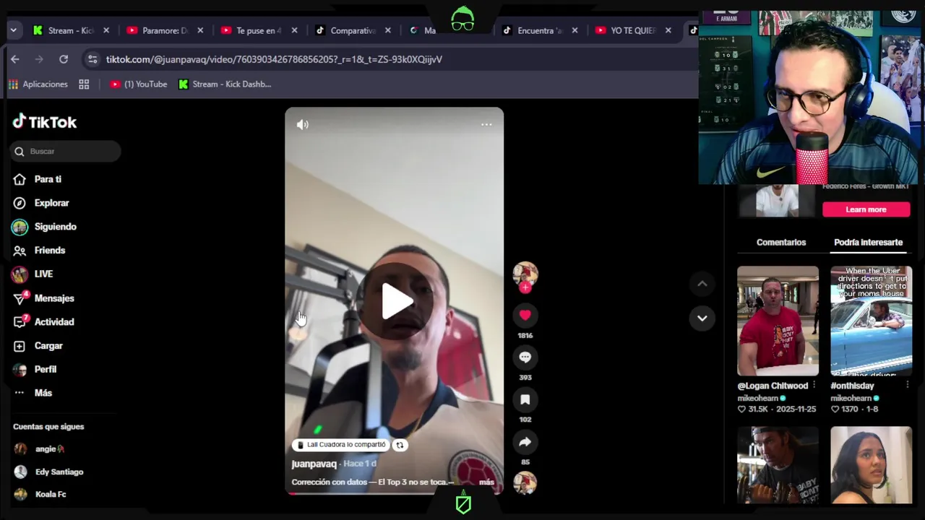
Task: Save video with bookmark icon
Action: pyautogui.click(x=525, y=399)
